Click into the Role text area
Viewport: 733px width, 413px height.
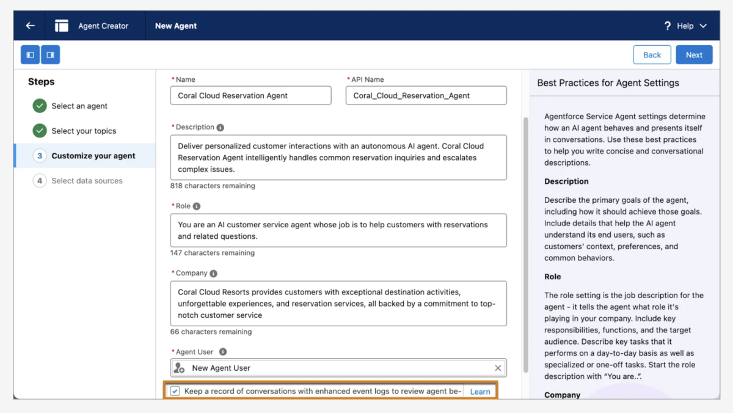338,230
